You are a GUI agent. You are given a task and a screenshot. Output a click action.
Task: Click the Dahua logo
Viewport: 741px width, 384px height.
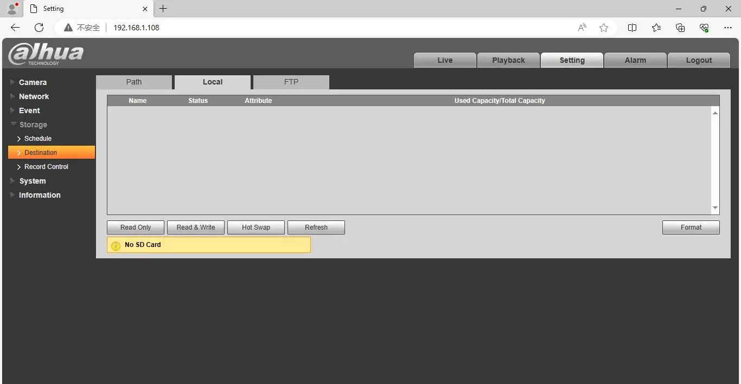click(46, 54)
